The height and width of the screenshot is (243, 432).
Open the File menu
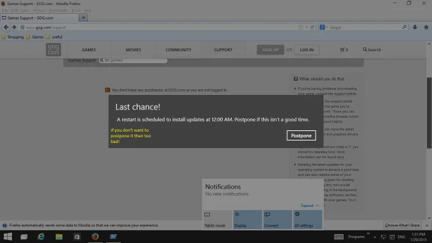pyautogui.click(x=4, y=11)
